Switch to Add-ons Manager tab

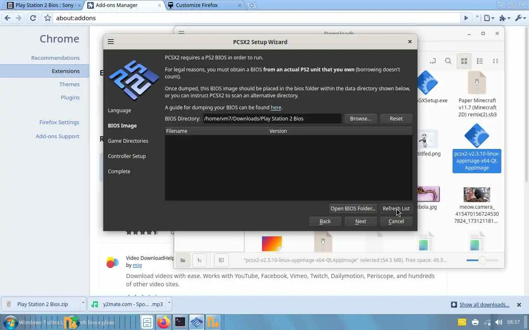tap(124, 5)
